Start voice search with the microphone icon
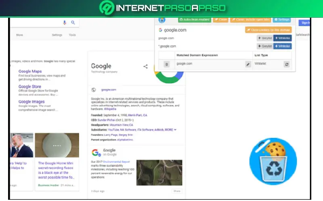 65,23
